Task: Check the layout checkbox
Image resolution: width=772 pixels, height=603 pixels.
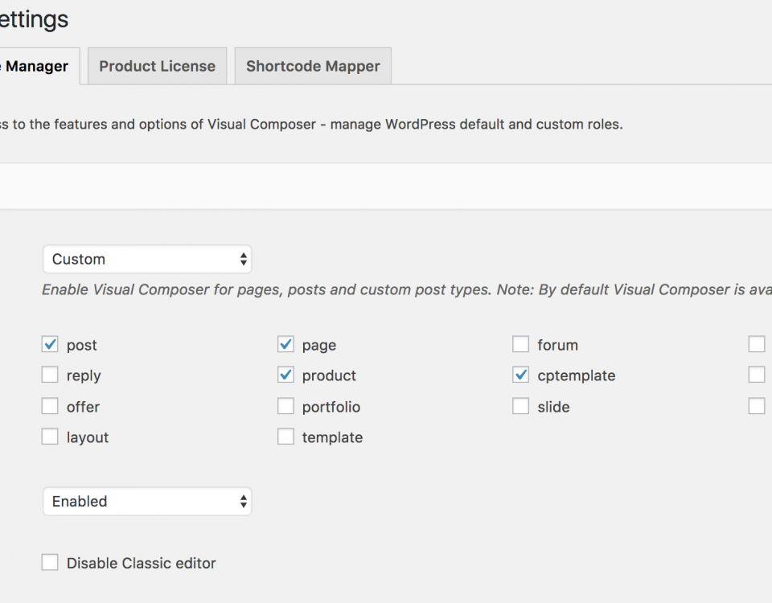Action: point(50,437)
